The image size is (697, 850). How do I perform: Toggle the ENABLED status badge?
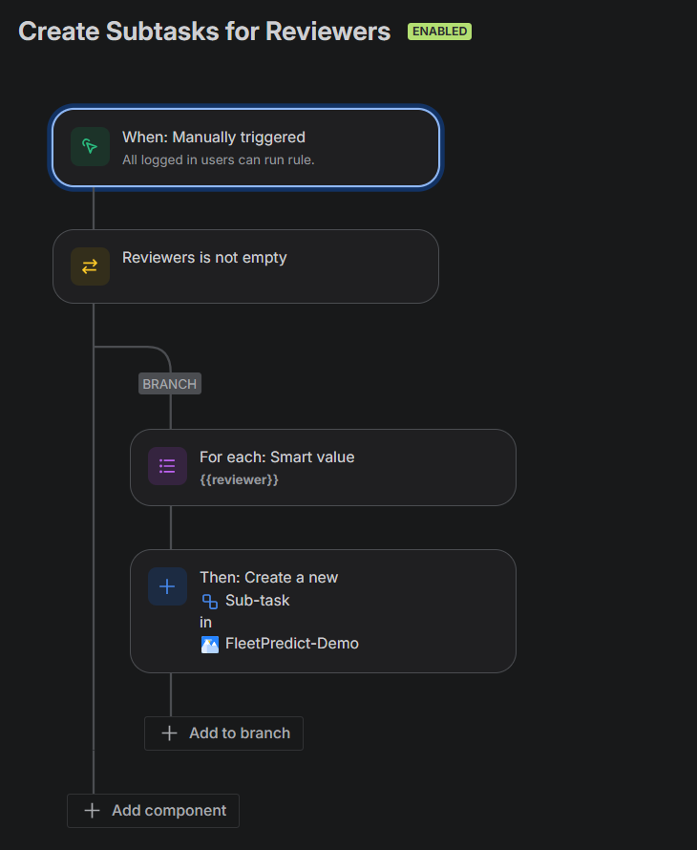click(x=439, y=31)
